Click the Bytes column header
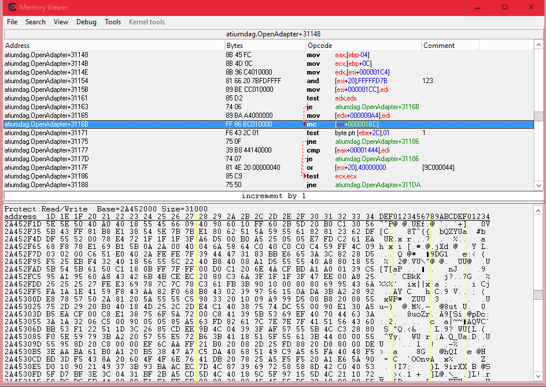Screen dimensions: 546x387 coord(265,46)
